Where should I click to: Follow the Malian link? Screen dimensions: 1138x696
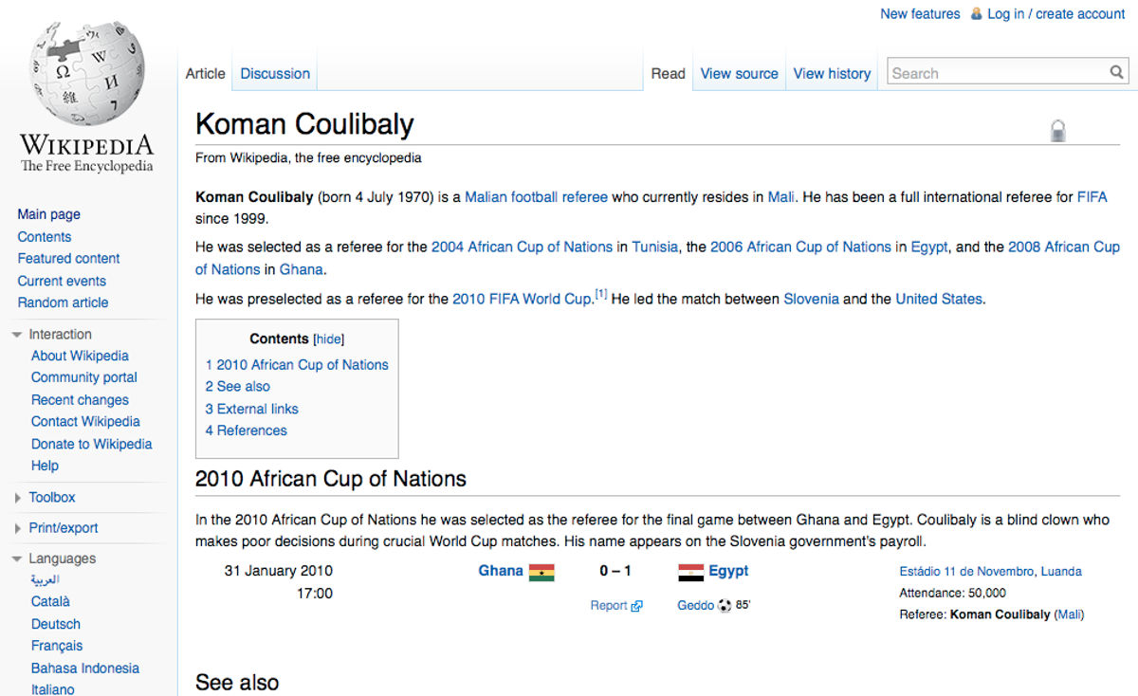coord(486,197)
